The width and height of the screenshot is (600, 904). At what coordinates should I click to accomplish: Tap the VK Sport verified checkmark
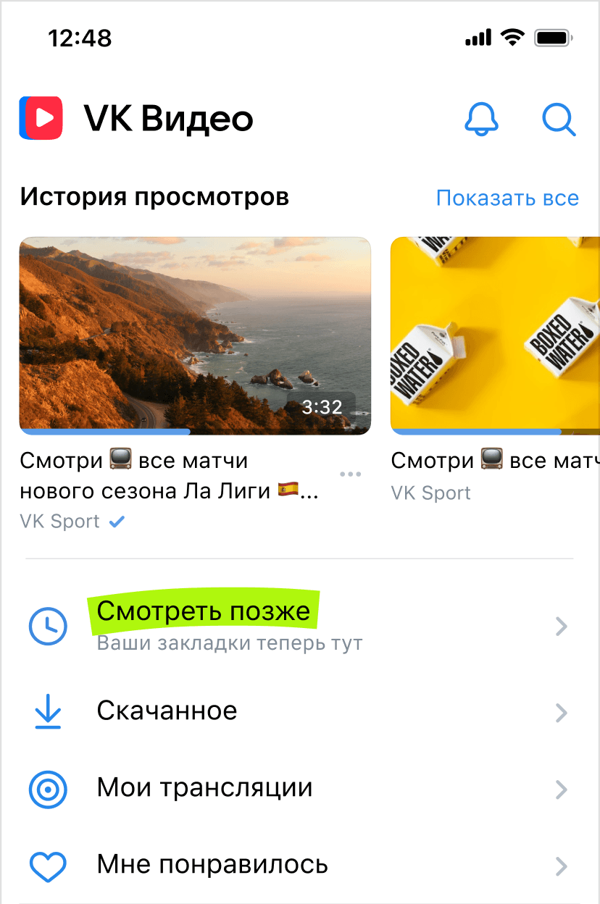tap(116, 522)
